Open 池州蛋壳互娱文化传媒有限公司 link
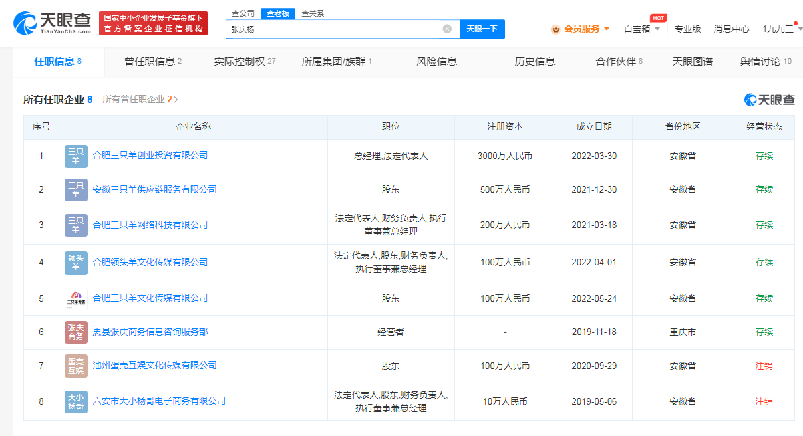The height and width of the screenshot is (436, 803). [155, 365]
